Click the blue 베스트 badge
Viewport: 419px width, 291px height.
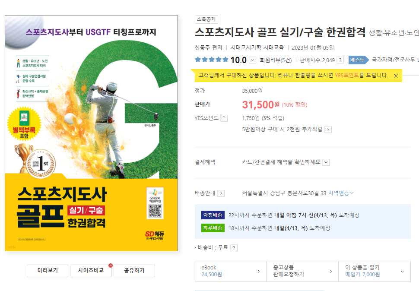click(359, 60)
